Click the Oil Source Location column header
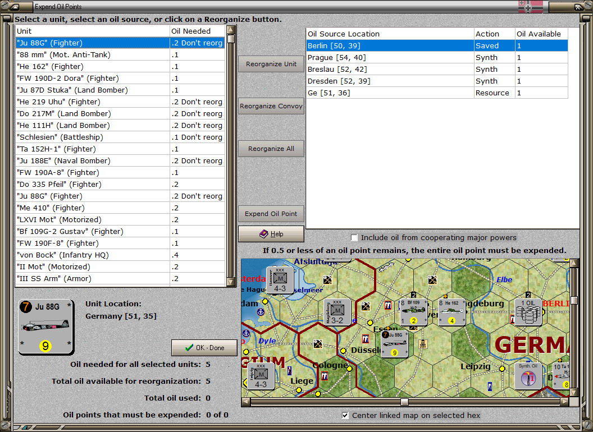The width and height of the screenshot is (593, 432). click(x=390, y=34)
